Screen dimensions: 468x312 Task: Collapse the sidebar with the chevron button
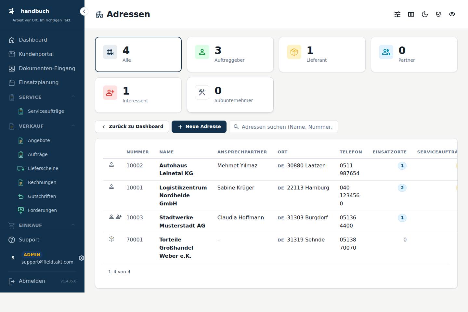click(x=84, y=11)
